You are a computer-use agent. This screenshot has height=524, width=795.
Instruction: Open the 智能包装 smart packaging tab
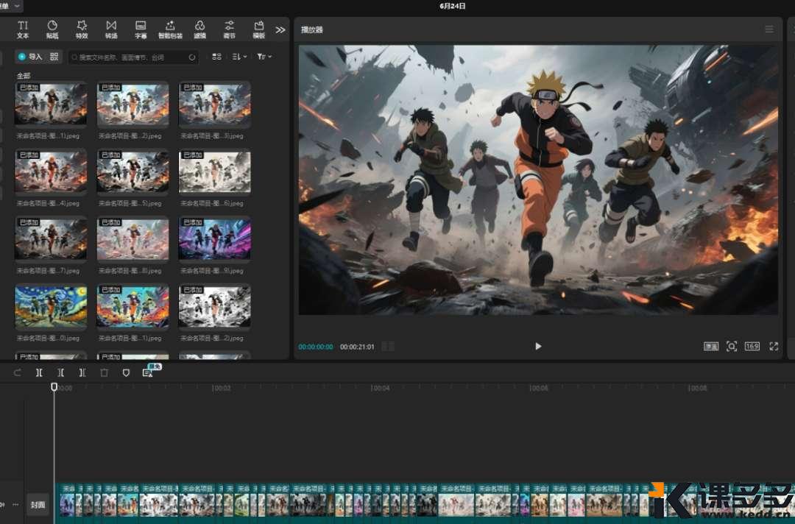[170, 29]
